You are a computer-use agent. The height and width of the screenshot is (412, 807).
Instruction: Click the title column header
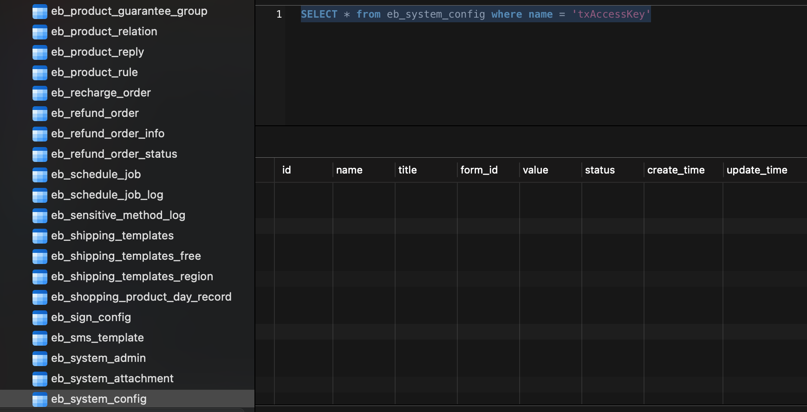[x=407, y=170]
